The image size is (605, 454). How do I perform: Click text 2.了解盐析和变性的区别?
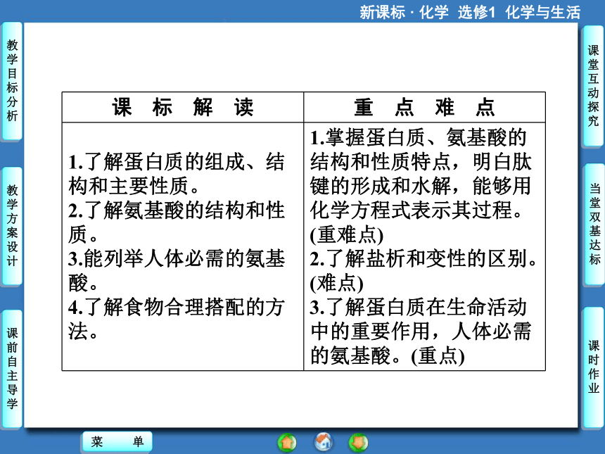click(423, 258)
